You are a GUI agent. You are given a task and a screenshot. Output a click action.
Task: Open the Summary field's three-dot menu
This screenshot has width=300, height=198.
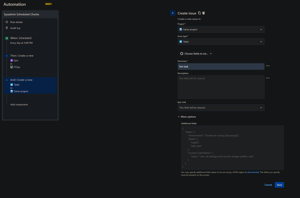tap(268, 66)
